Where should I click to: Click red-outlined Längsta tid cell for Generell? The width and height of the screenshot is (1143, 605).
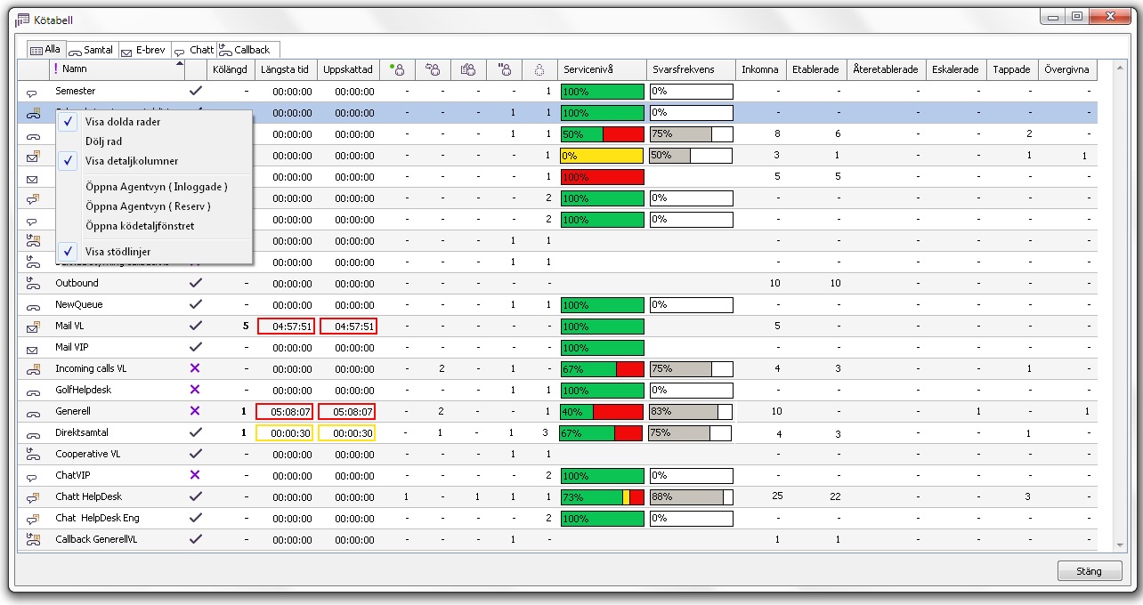(x=285, y=412)
